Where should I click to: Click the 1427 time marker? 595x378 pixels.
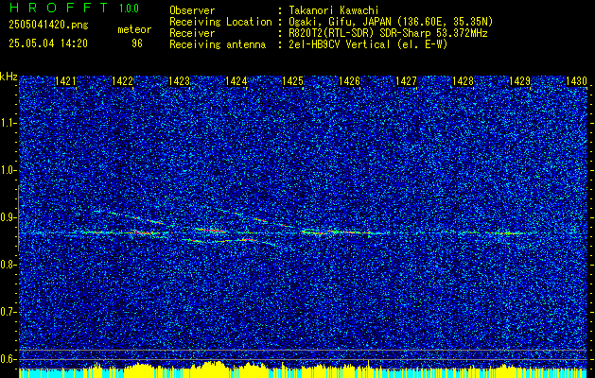pyautogui.click(x=407, y=81)
